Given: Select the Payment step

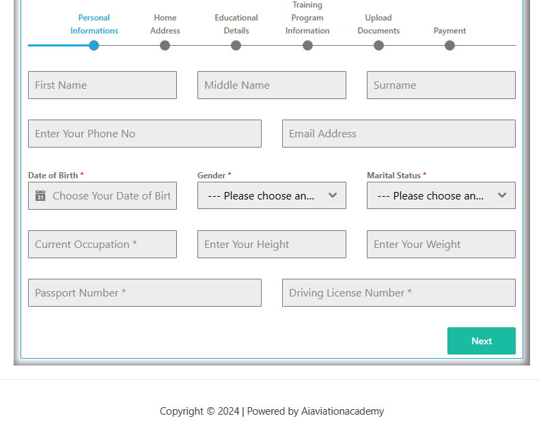Looking at the screenshot, I should click(449, 45).
